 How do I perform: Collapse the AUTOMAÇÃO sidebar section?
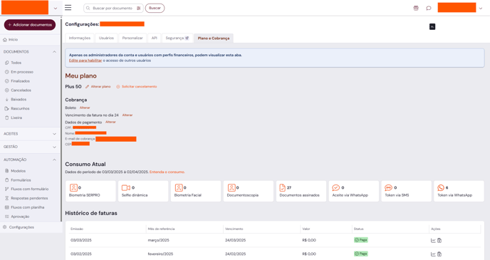tap(54, 160)
